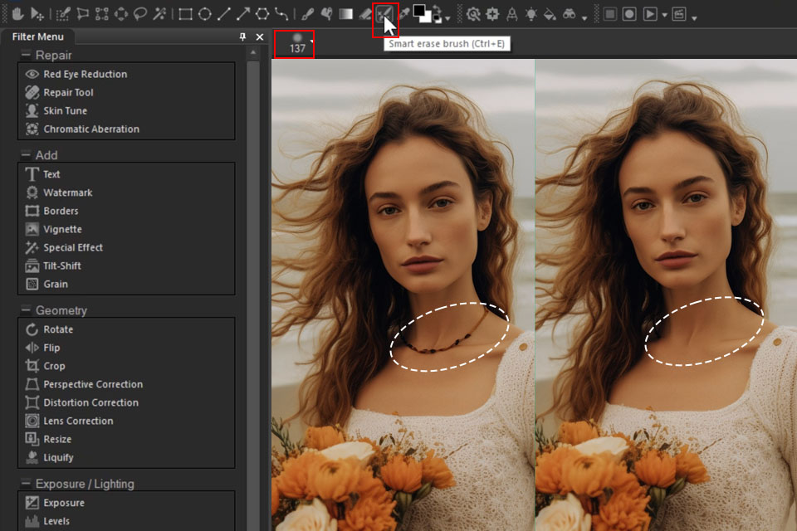The height and width of the screenshot is (531, 797).
Task: Activate the Smart erase brush
Action: [384, 14]
